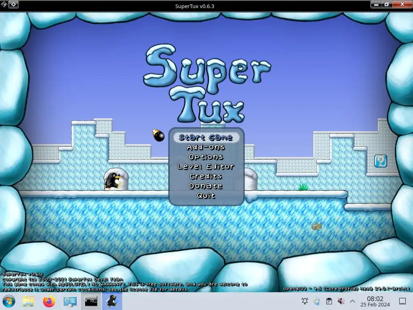Click the question mark bonus block
The width and height of the screenshot is (413, 310).
click(381, 161)
